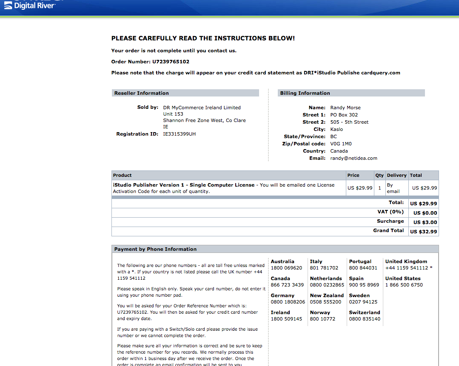Screen dimensions: 459x366
Task: Click the iStudio Publisher Version 1 product name
Action: (x=183, y=185)
